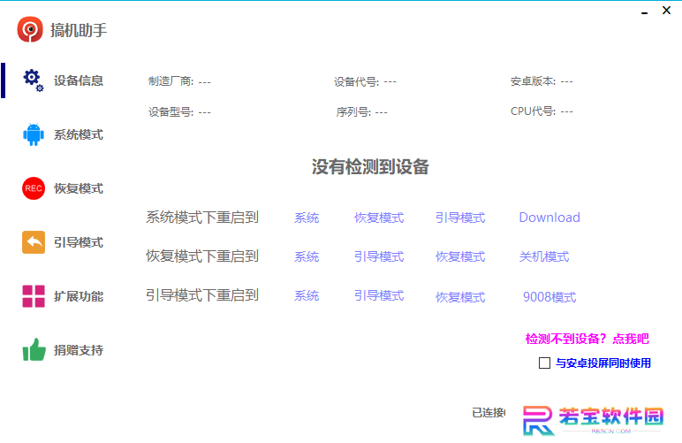The image size is (682, 443).
Task: Click the 系统模式下重启到 row label
Action: point(202,218)
